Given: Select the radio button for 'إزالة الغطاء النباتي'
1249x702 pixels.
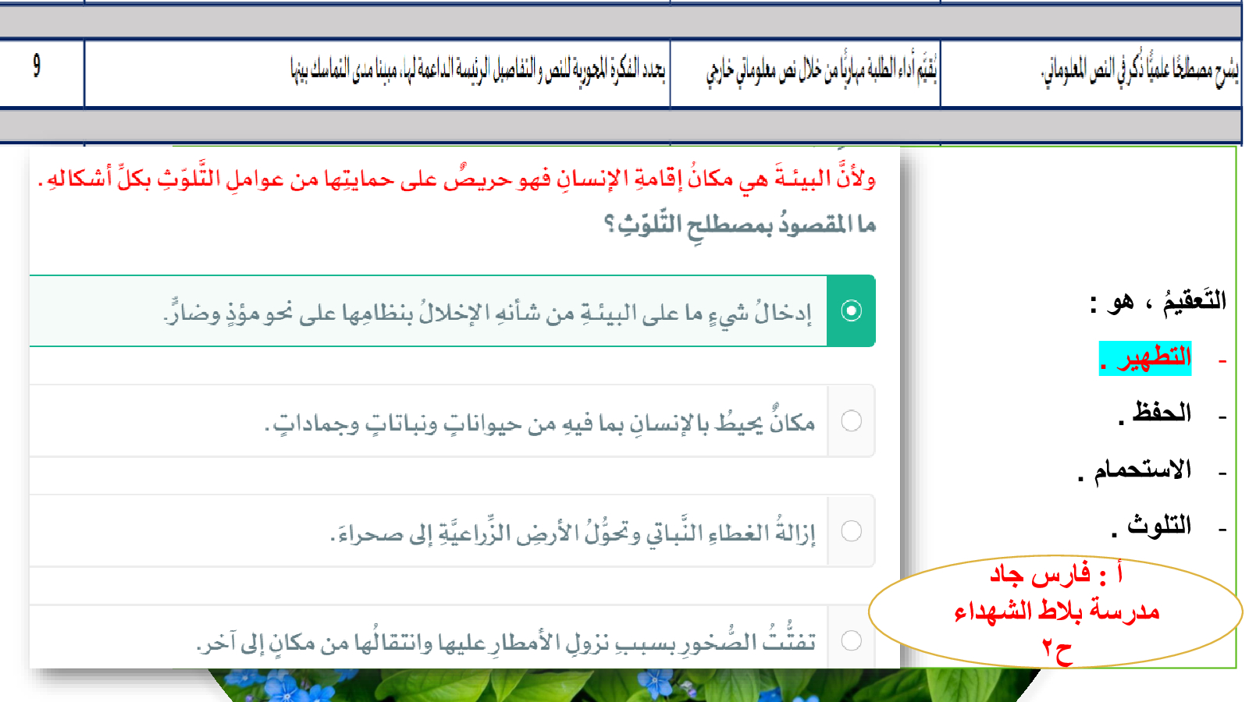Looking at the screenshot, I should (851, 531).
